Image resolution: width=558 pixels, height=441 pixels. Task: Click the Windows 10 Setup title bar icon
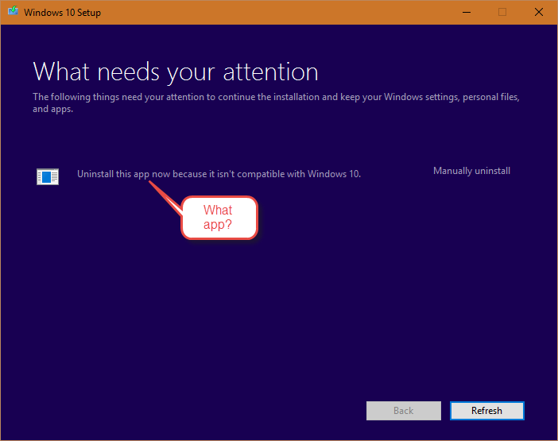(14, 11)
